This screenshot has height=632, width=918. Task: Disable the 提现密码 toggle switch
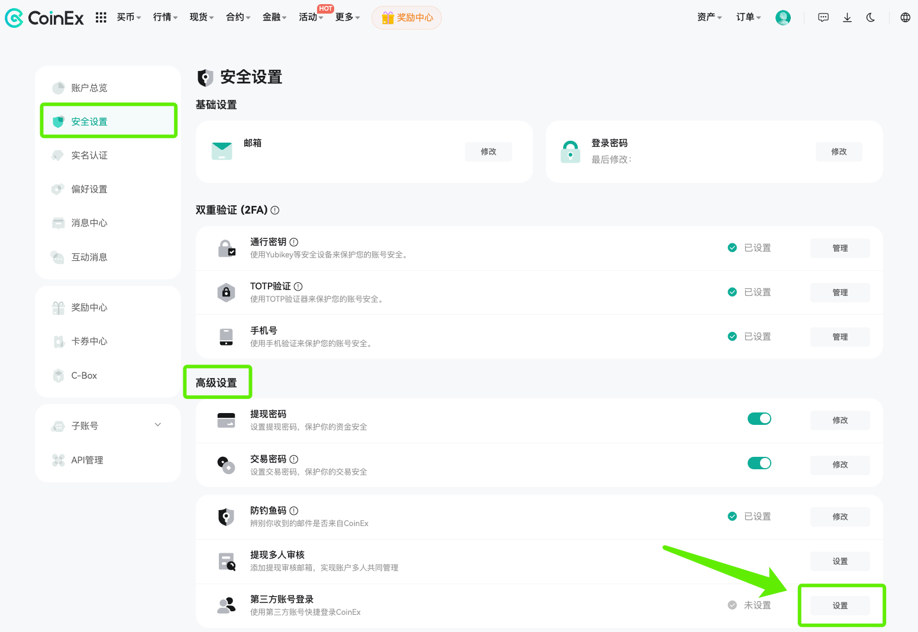pyautogui.click(x=759, y=418)
